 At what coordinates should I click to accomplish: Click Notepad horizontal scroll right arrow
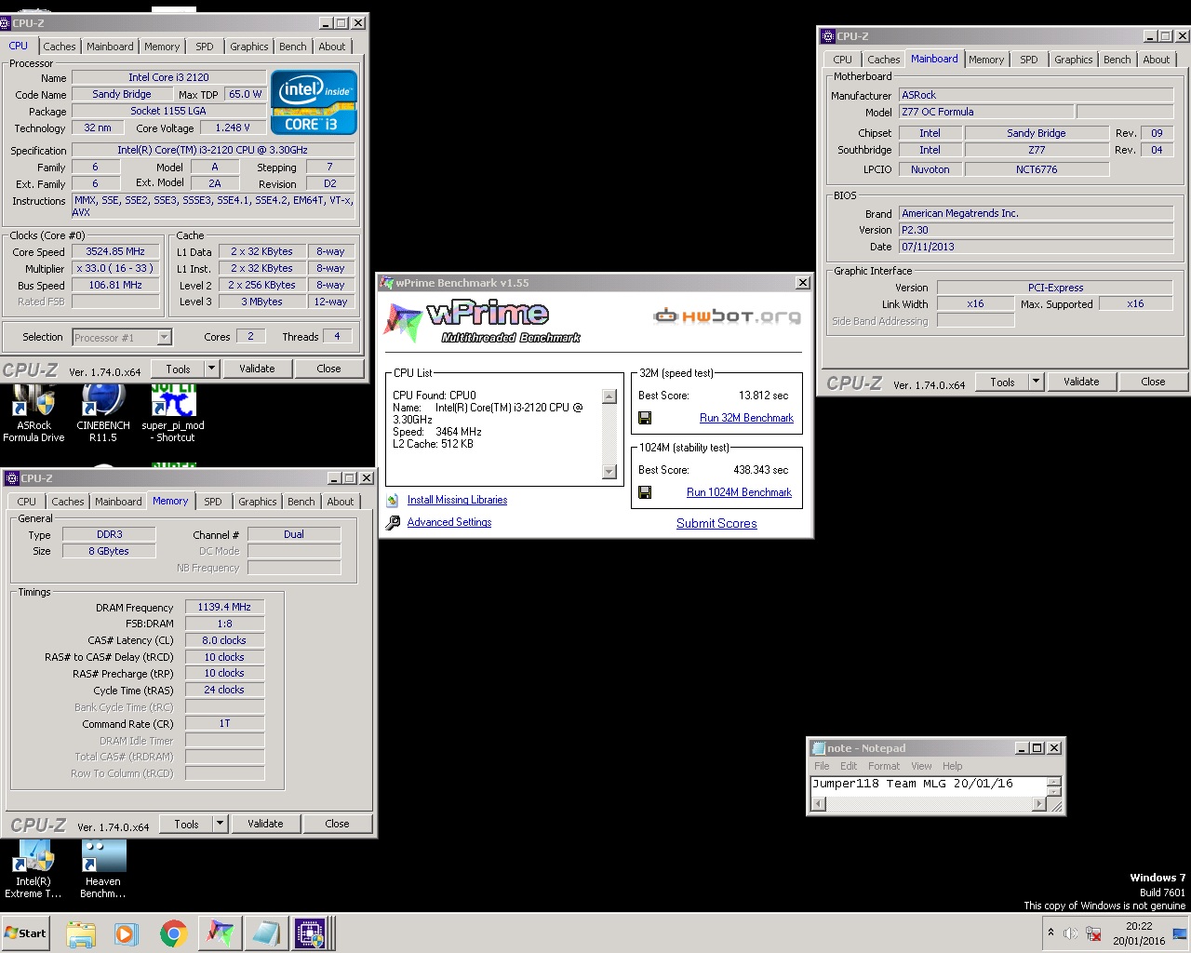point(1039,804)
